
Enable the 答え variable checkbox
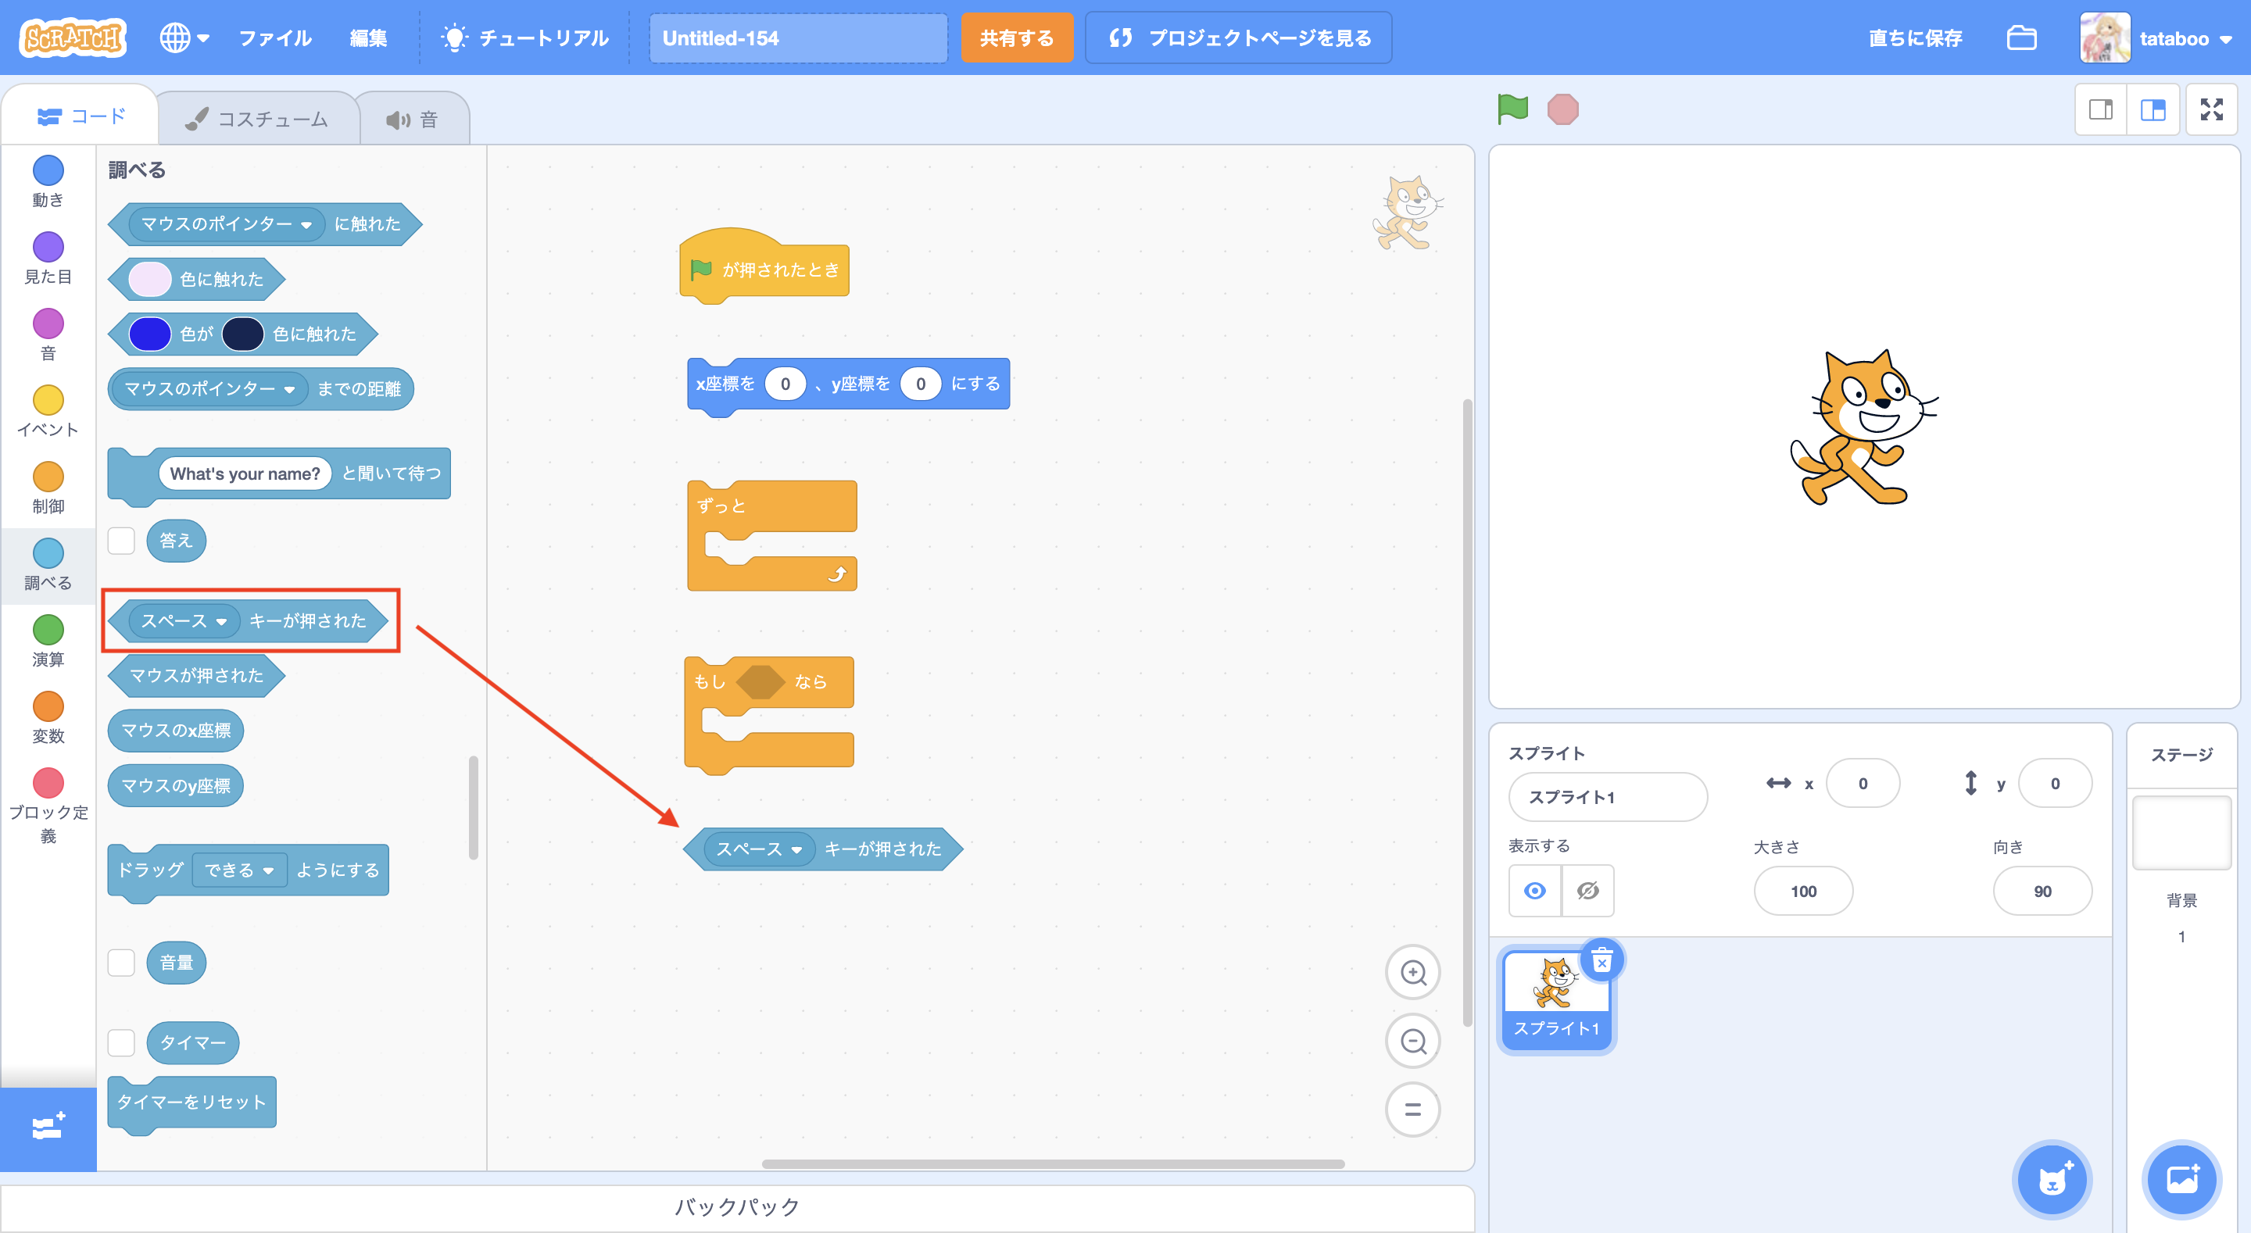[121, 541]
